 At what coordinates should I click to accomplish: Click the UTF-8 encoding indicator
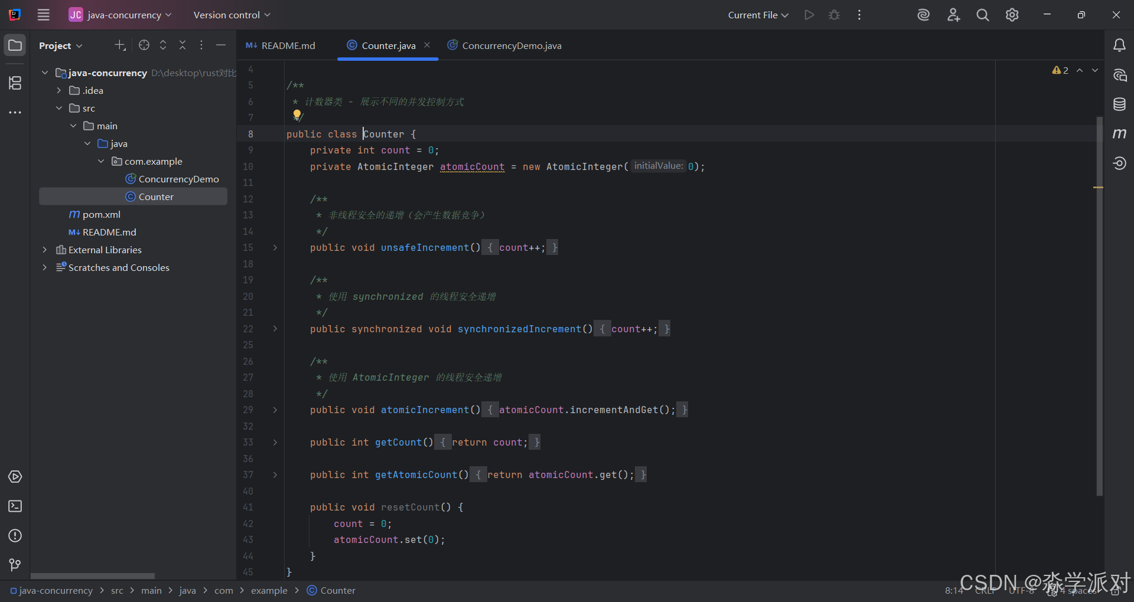pos(1021,590)
